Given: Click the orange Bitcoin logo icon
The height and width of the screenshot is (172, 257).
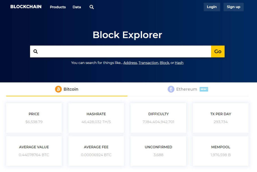Looking at the screenshot, I should coord(58,89).
